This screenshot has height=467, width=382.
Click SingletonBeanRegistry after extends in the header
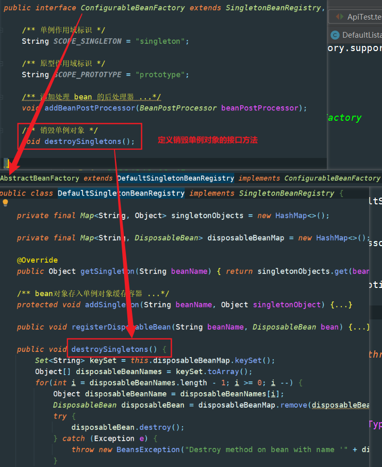273,8
